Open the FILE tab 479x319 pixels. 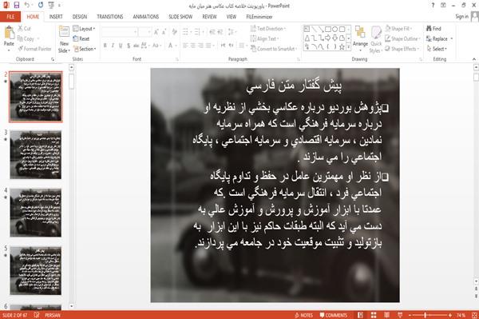10,17
